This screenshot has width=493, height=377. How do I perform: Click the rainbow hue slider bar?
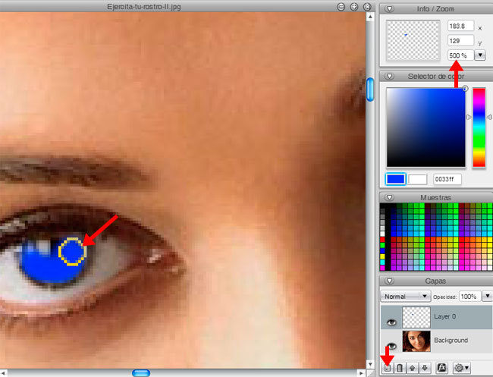pos(479,127)
